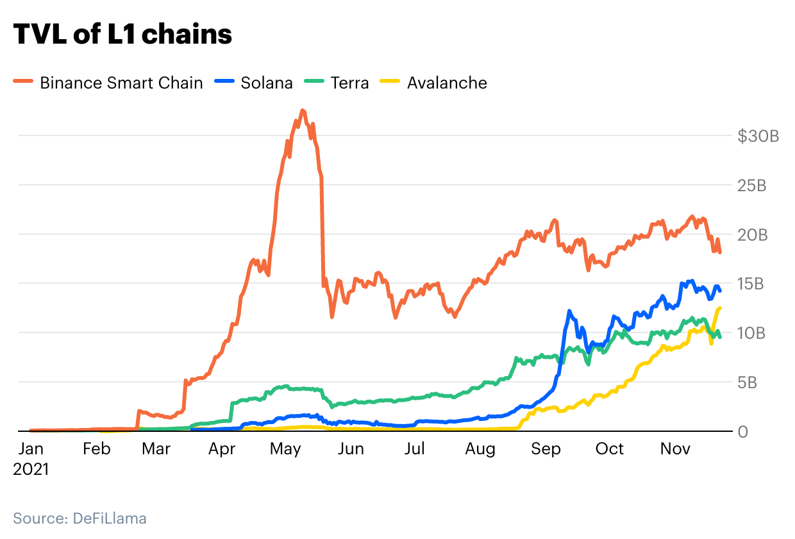Click the blue Solana legend swatch
Image resolution: width=795 pixels, height=539 pixels.
click(x=224, y=81)
